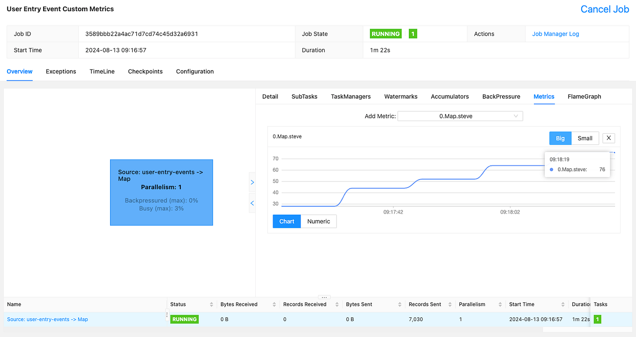Switch the metric display to Numeric
The height and width of the screenshot is (337, 636).
point(318,221)
